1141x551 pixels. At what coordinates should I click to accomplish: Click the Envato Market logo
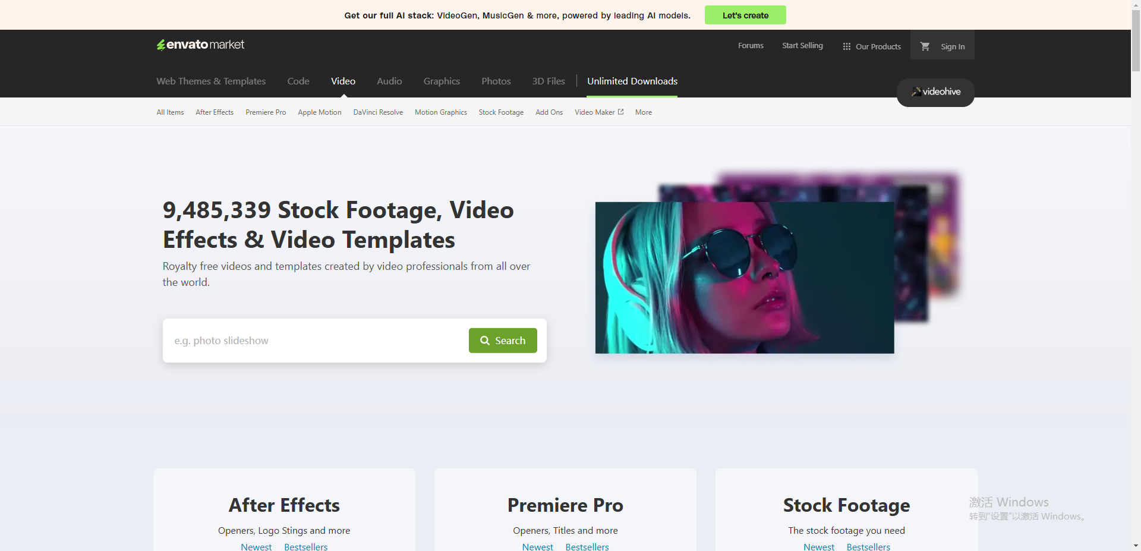(200, 45)
